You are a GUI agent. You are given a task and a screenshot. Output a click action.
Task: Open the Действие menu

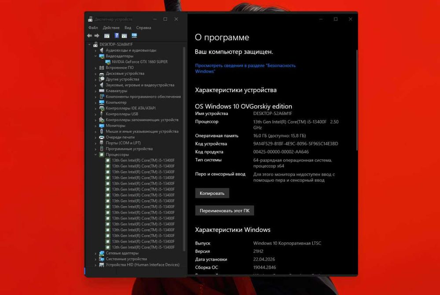(111, 28)
